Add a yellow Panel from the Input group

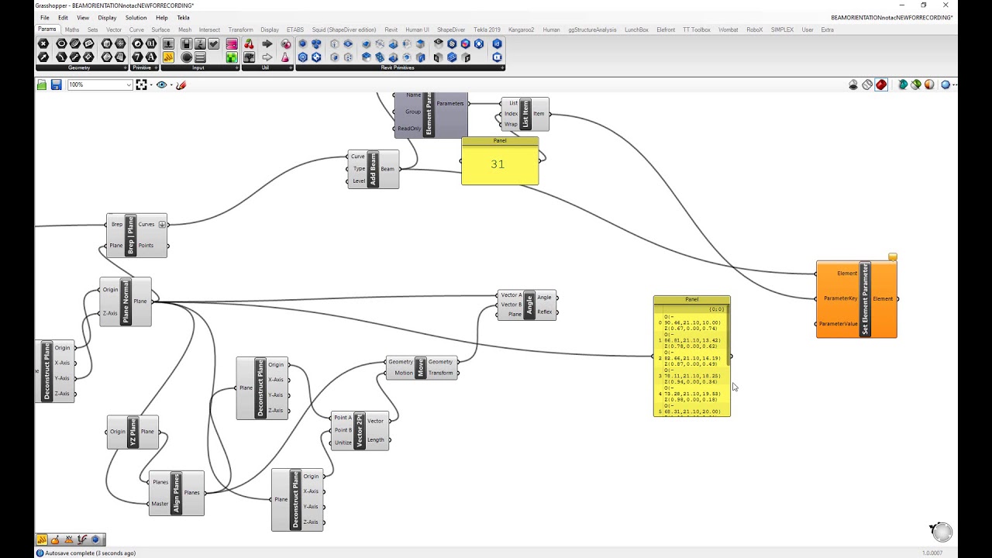(x=168, y=57)
